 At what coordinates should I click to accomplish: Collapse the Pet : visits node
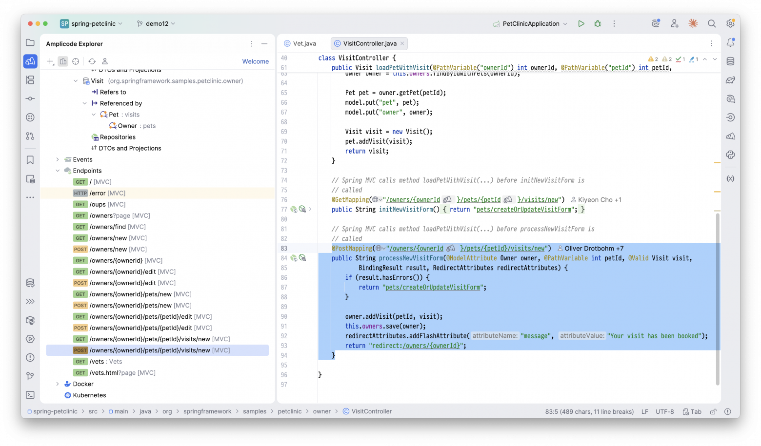pyautogui.click(x=94, y=115)
